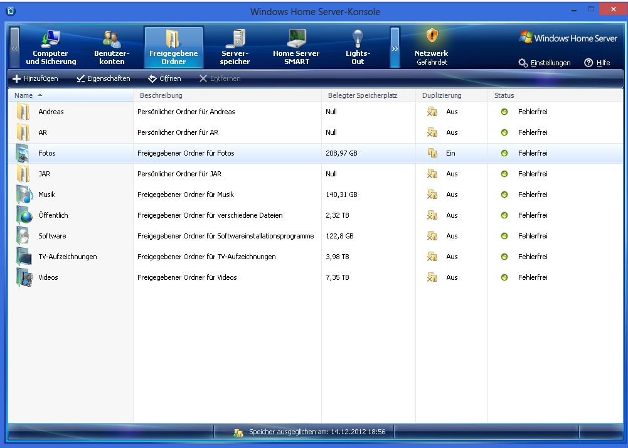628x448 pixels.
Task: Open Eigenschaften of selected folder
Action: click(x=104, y=78)
